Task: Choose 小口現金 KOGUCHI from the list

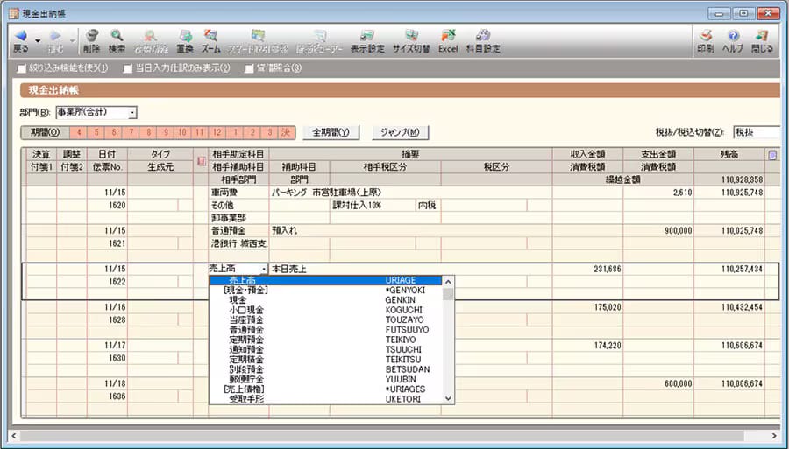Action: pyautogui.click(x=325, y=310)
